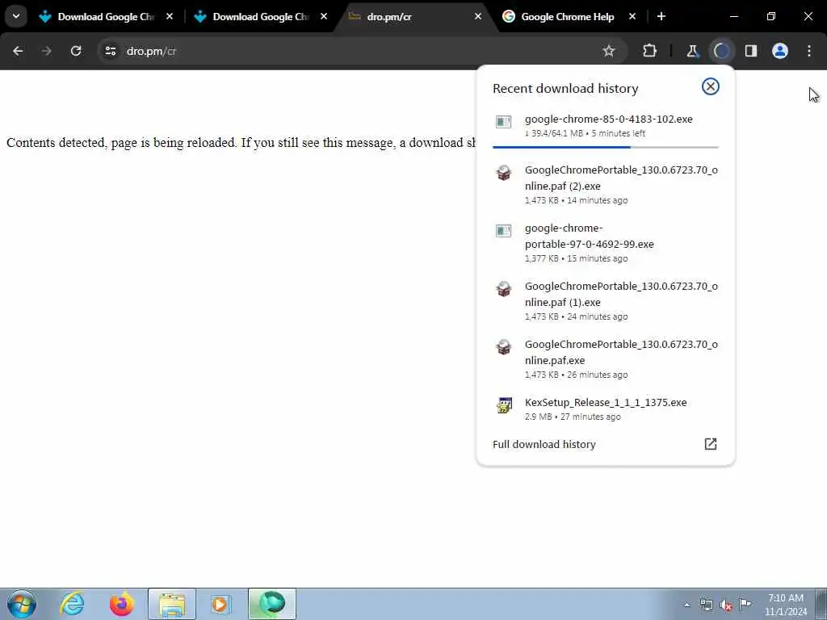Click icon of google-chrome-portable-97 download
The image size is (827, 620).
(x=504, y=230)
